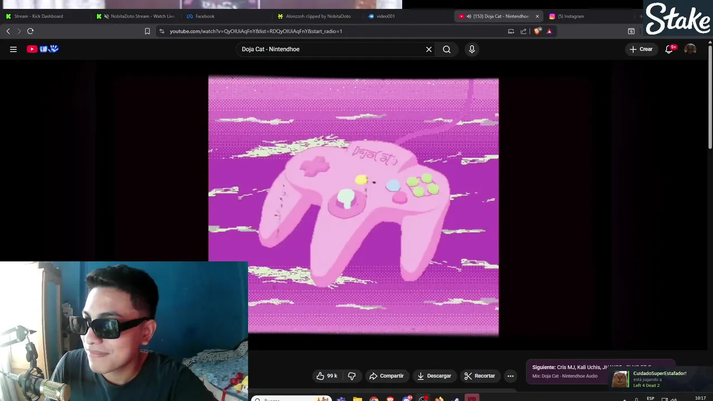
Task: Open Discord from the taskbar
Action: point(407,399)
